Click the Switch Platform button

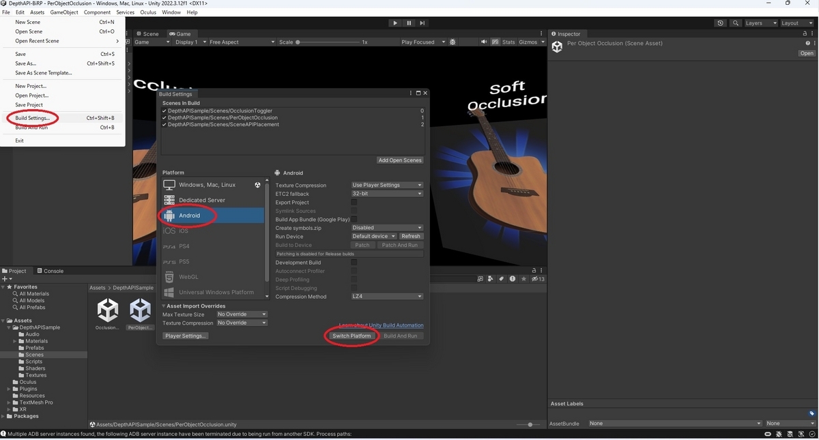pyautogui.click(x=351, y=336)
